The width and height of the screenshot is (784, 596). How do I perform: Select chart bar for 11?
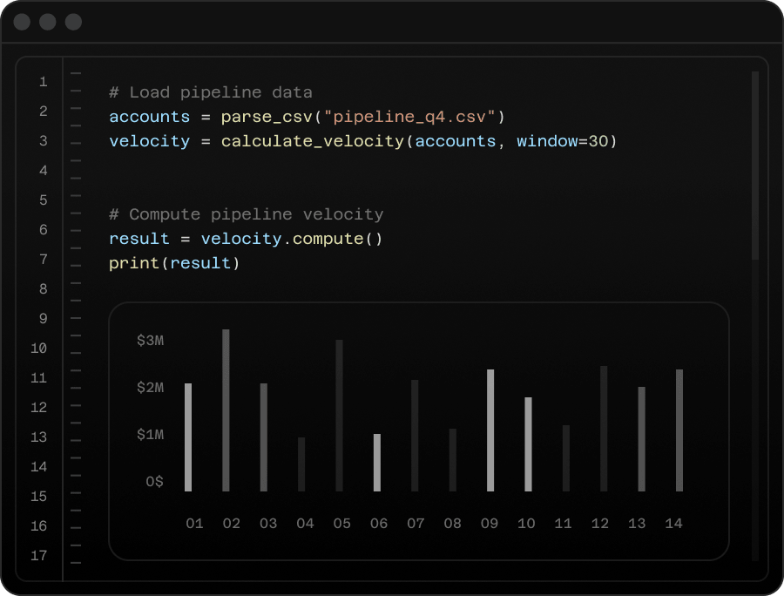[566, 458]
